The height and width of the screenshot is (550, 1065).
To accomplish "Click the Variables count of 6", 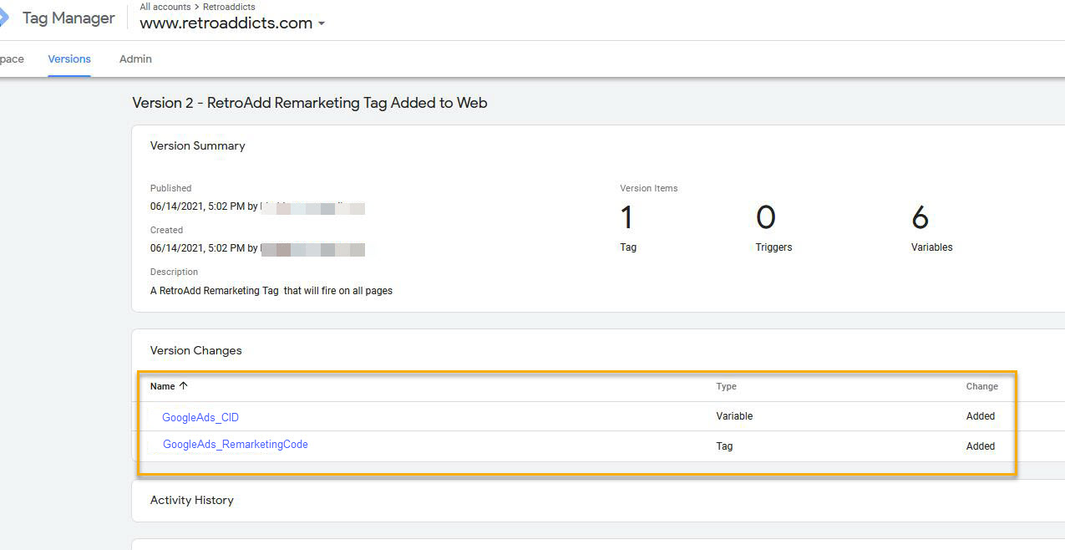I will point(920,219).
